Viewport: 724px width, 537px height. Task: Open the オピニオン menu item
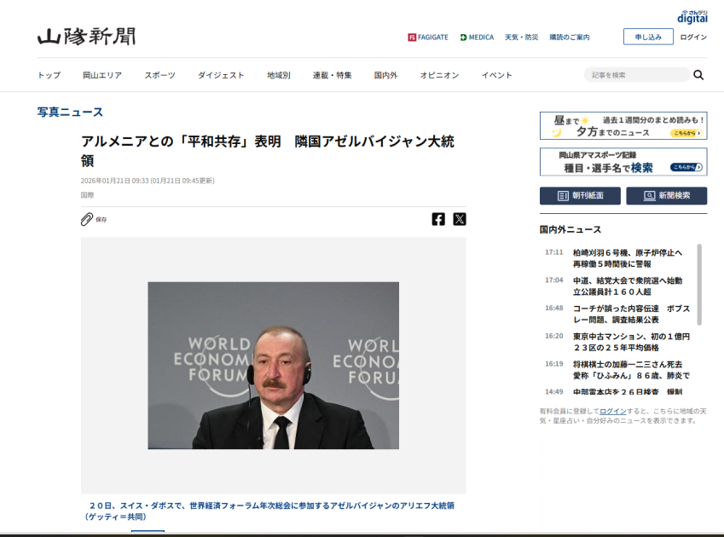[439, 75]
